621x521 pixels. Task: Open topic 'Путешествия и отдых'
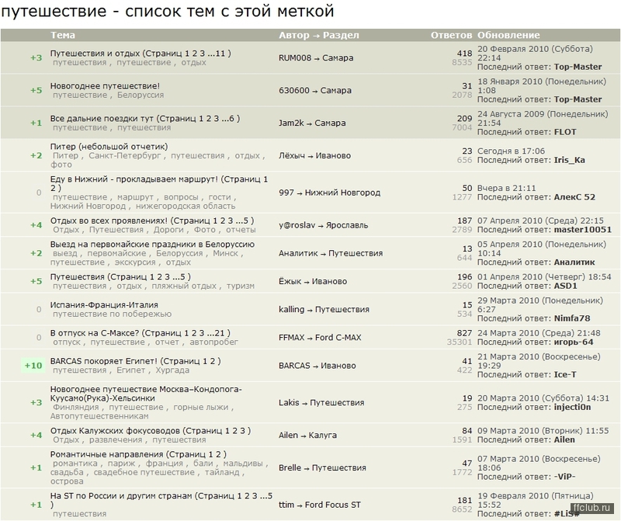[x=95, y=53]
